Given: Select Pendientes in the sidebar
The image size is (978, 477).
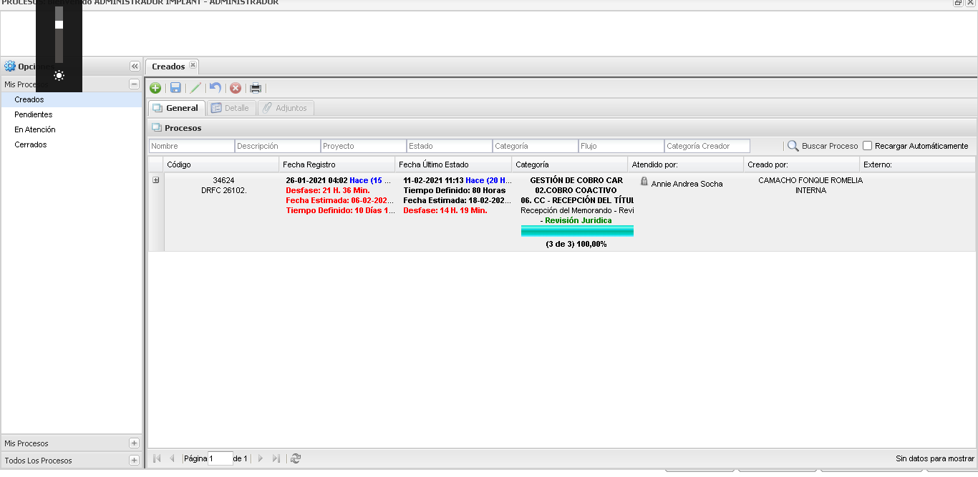Looking at the screenshot, I should point(34,114).
